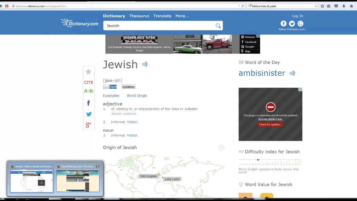Click the Dictionary.com logo
357x201 pixels.
tap(79, 23)
